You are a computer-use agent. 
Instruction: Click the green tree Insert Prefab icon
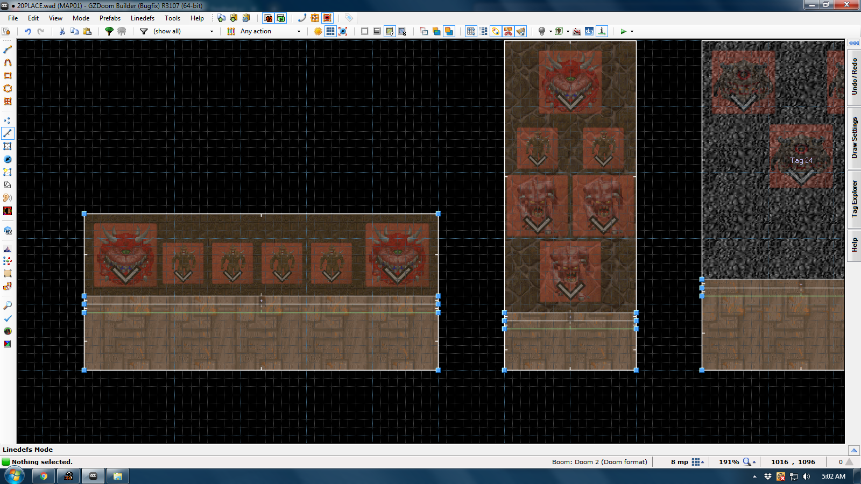109,31
